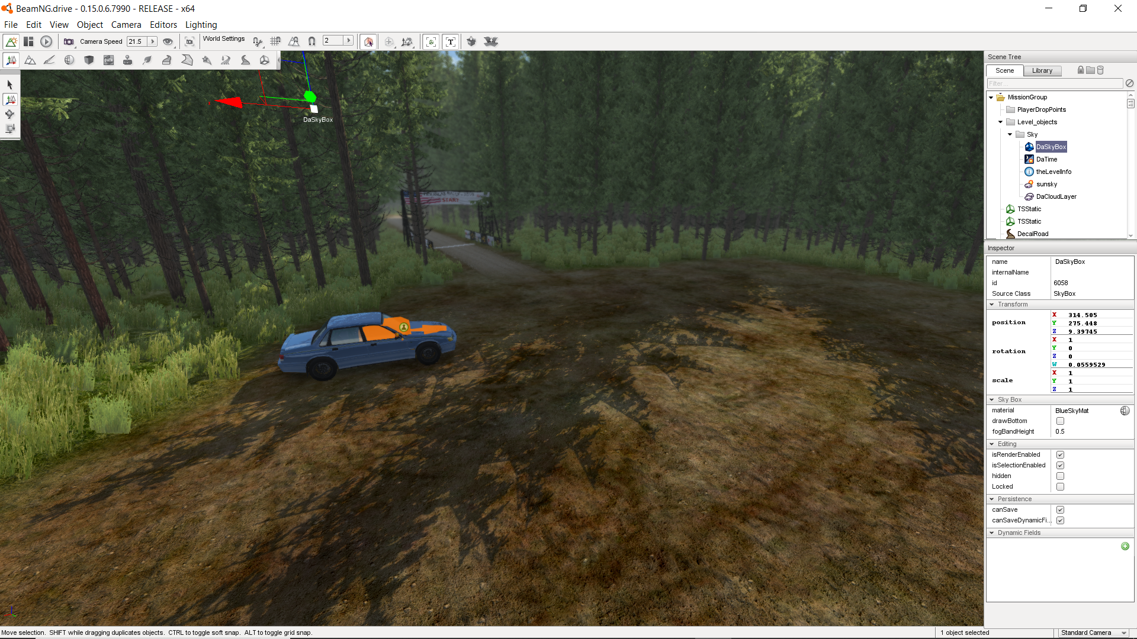Add a new dynamic field

tap(1125, 546)
